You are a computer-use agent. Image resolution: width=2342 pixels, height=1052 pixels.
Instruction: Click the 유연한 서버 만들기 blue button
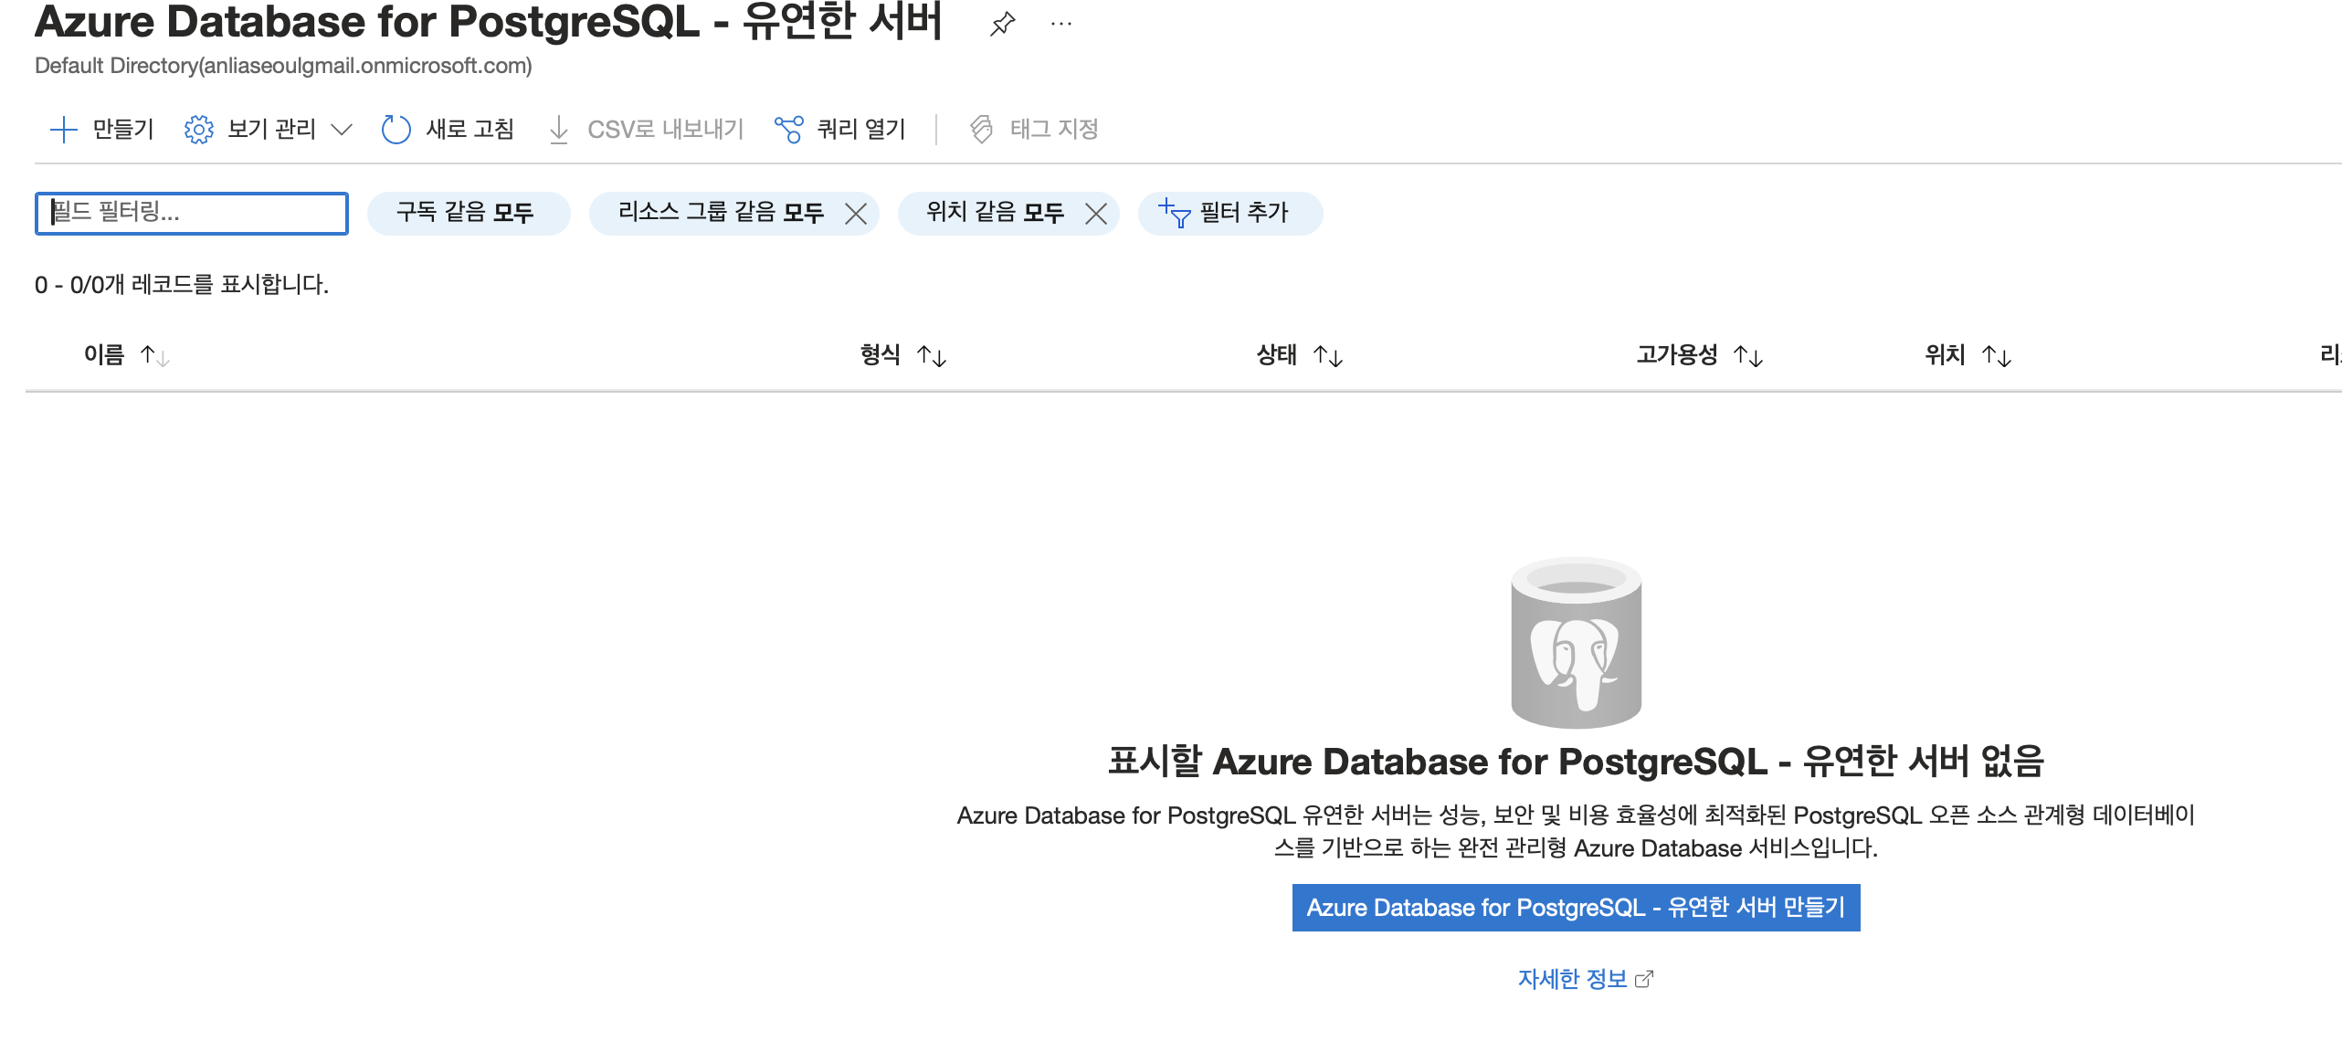click(x=1576, y=908)
